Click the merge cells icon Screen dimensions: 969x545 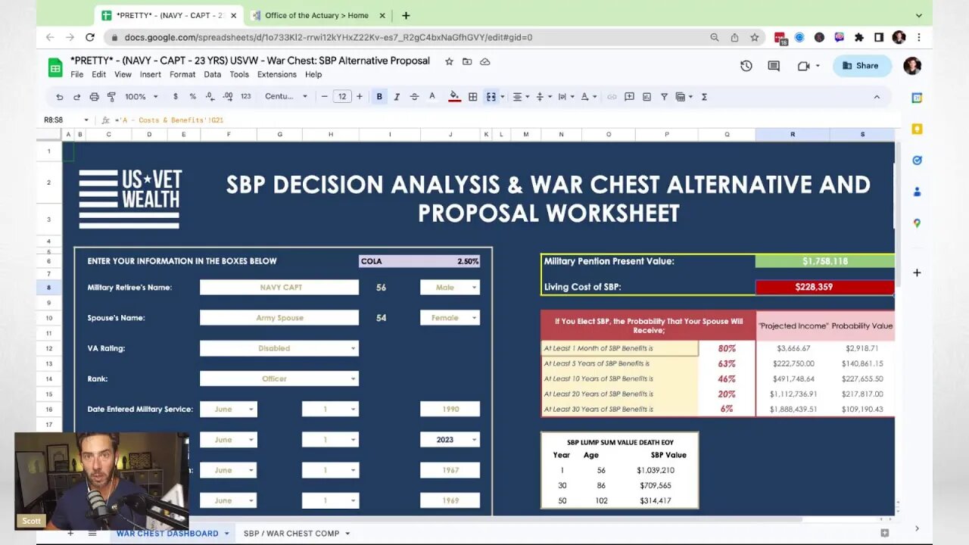coord(491,97)
